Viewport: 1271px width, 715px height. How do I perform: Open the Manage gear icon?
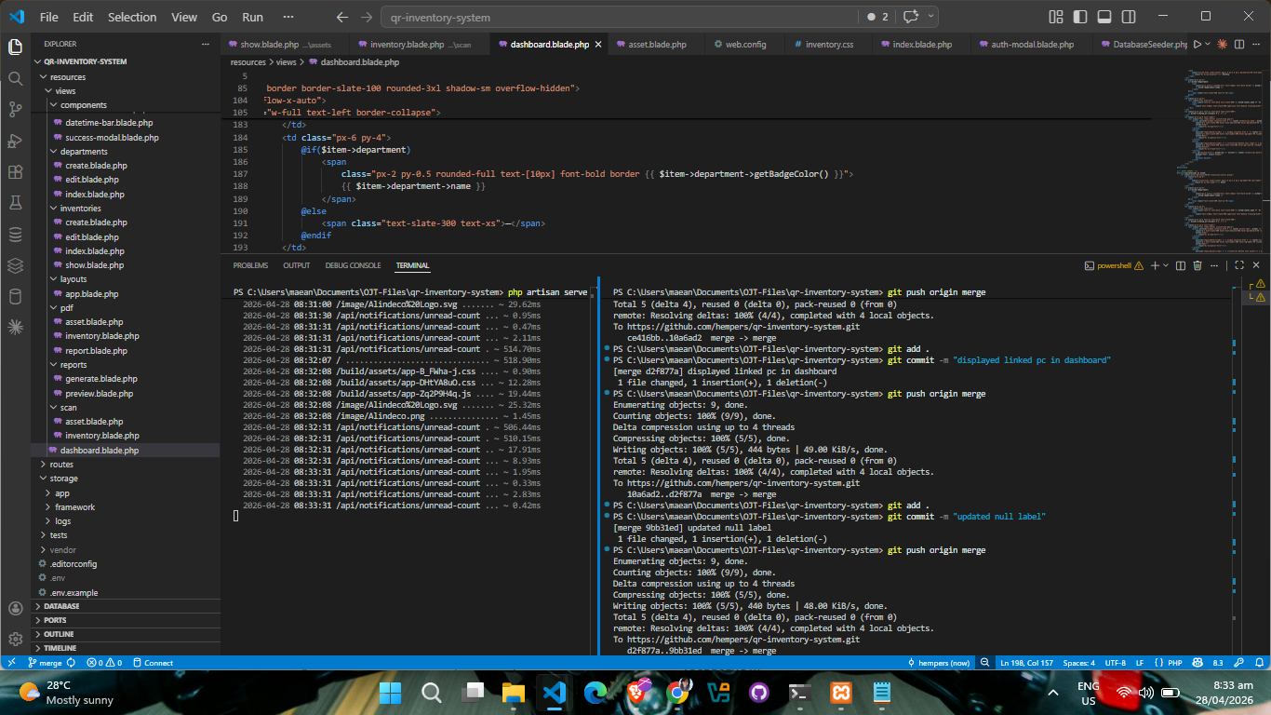click(x=15, y=640)
